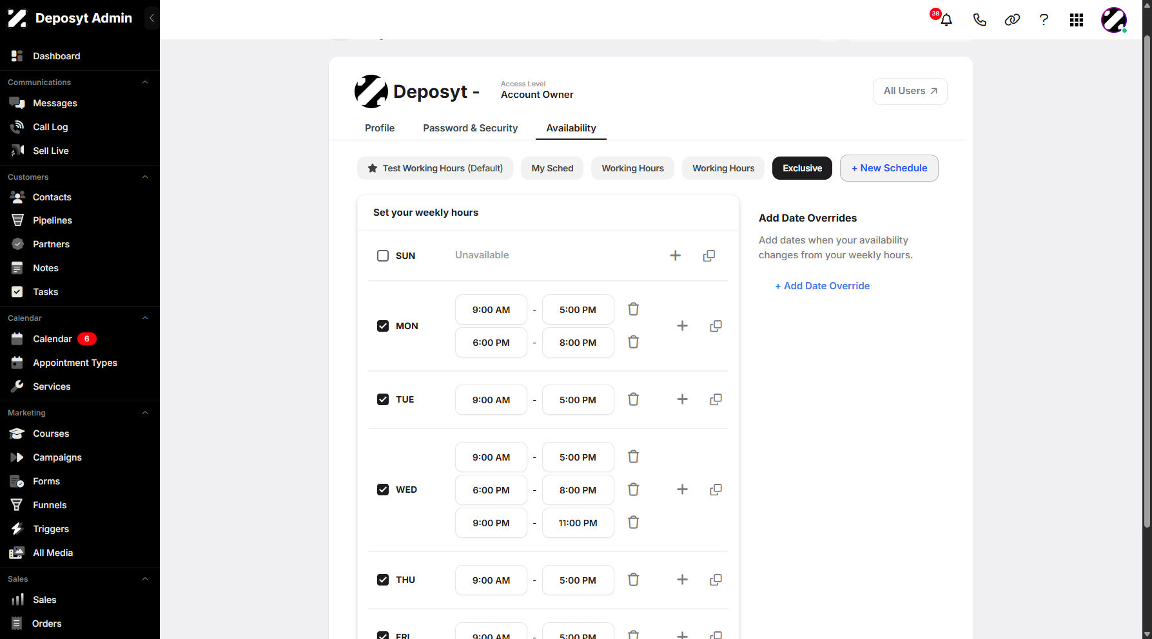This screenshot has width=1152, height=639.
Task: Switch to Password & Security tab
Action: tap(471, 128)
